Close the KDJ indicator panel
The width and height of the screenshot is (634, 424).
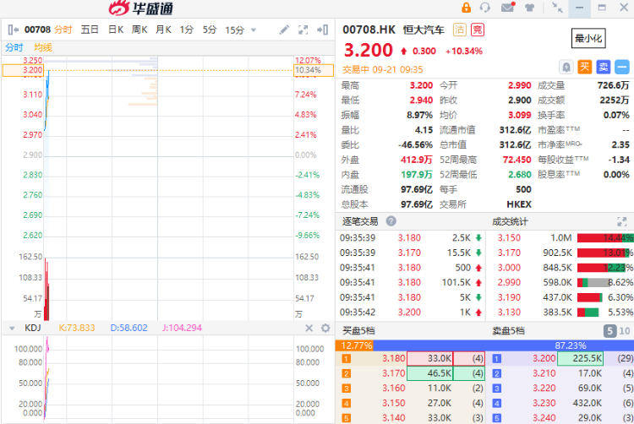tap(309, 328)
